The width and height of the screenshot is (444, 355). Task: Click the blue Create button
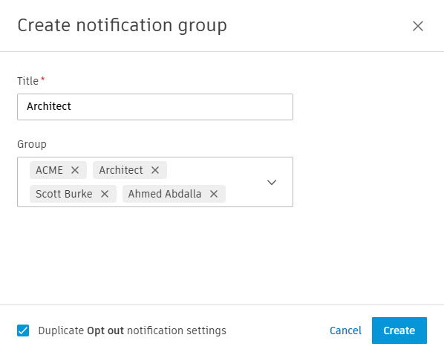399,330
